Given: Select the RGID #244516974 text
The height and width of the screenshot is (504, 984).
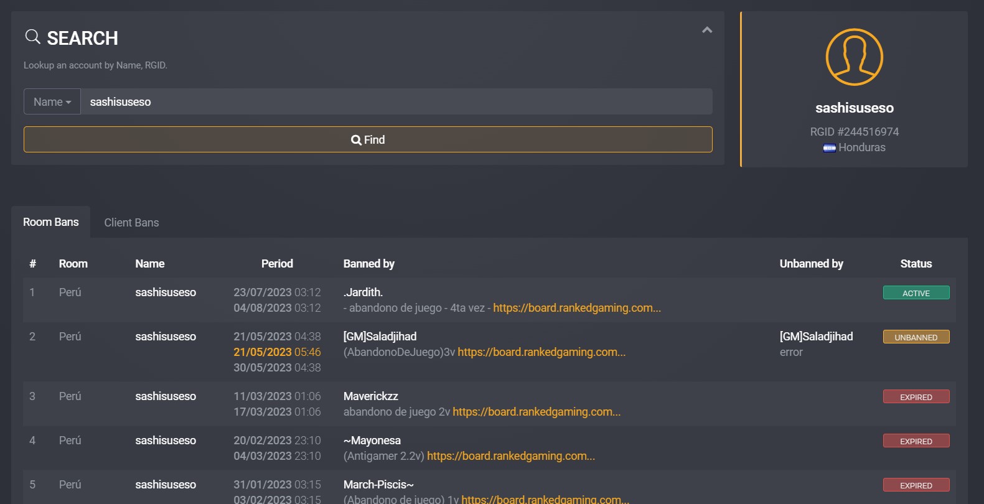Looking at the screenshot, I should (854, 132).
